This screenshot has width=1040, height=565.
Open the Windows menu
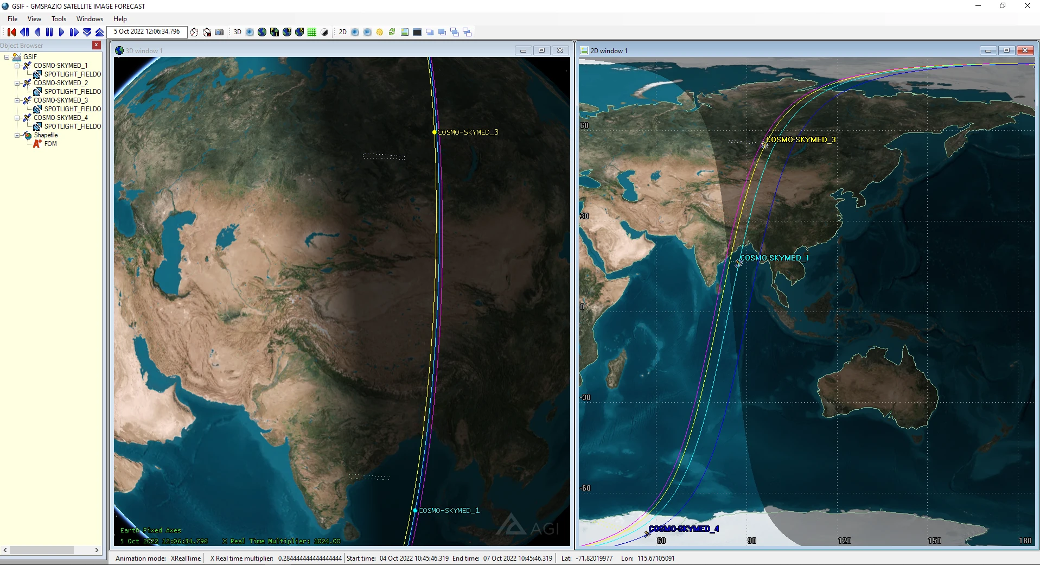[x=90, y=18]
